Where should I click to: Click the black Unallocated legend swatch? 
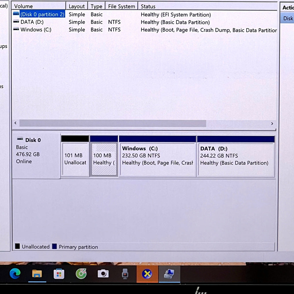[x=18, y=246]
